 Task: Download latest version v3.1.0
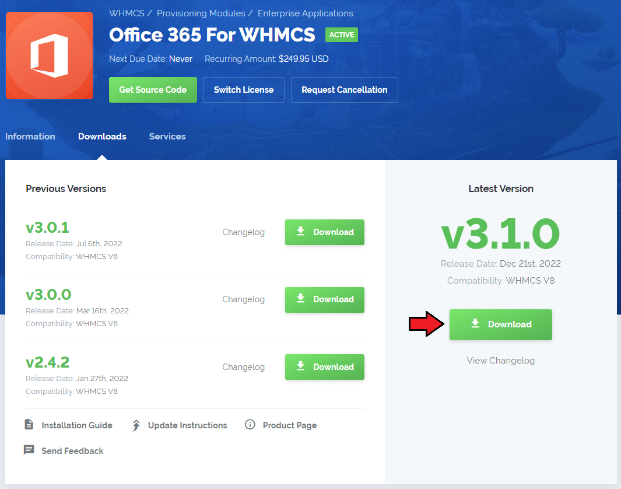pos(501,324)
